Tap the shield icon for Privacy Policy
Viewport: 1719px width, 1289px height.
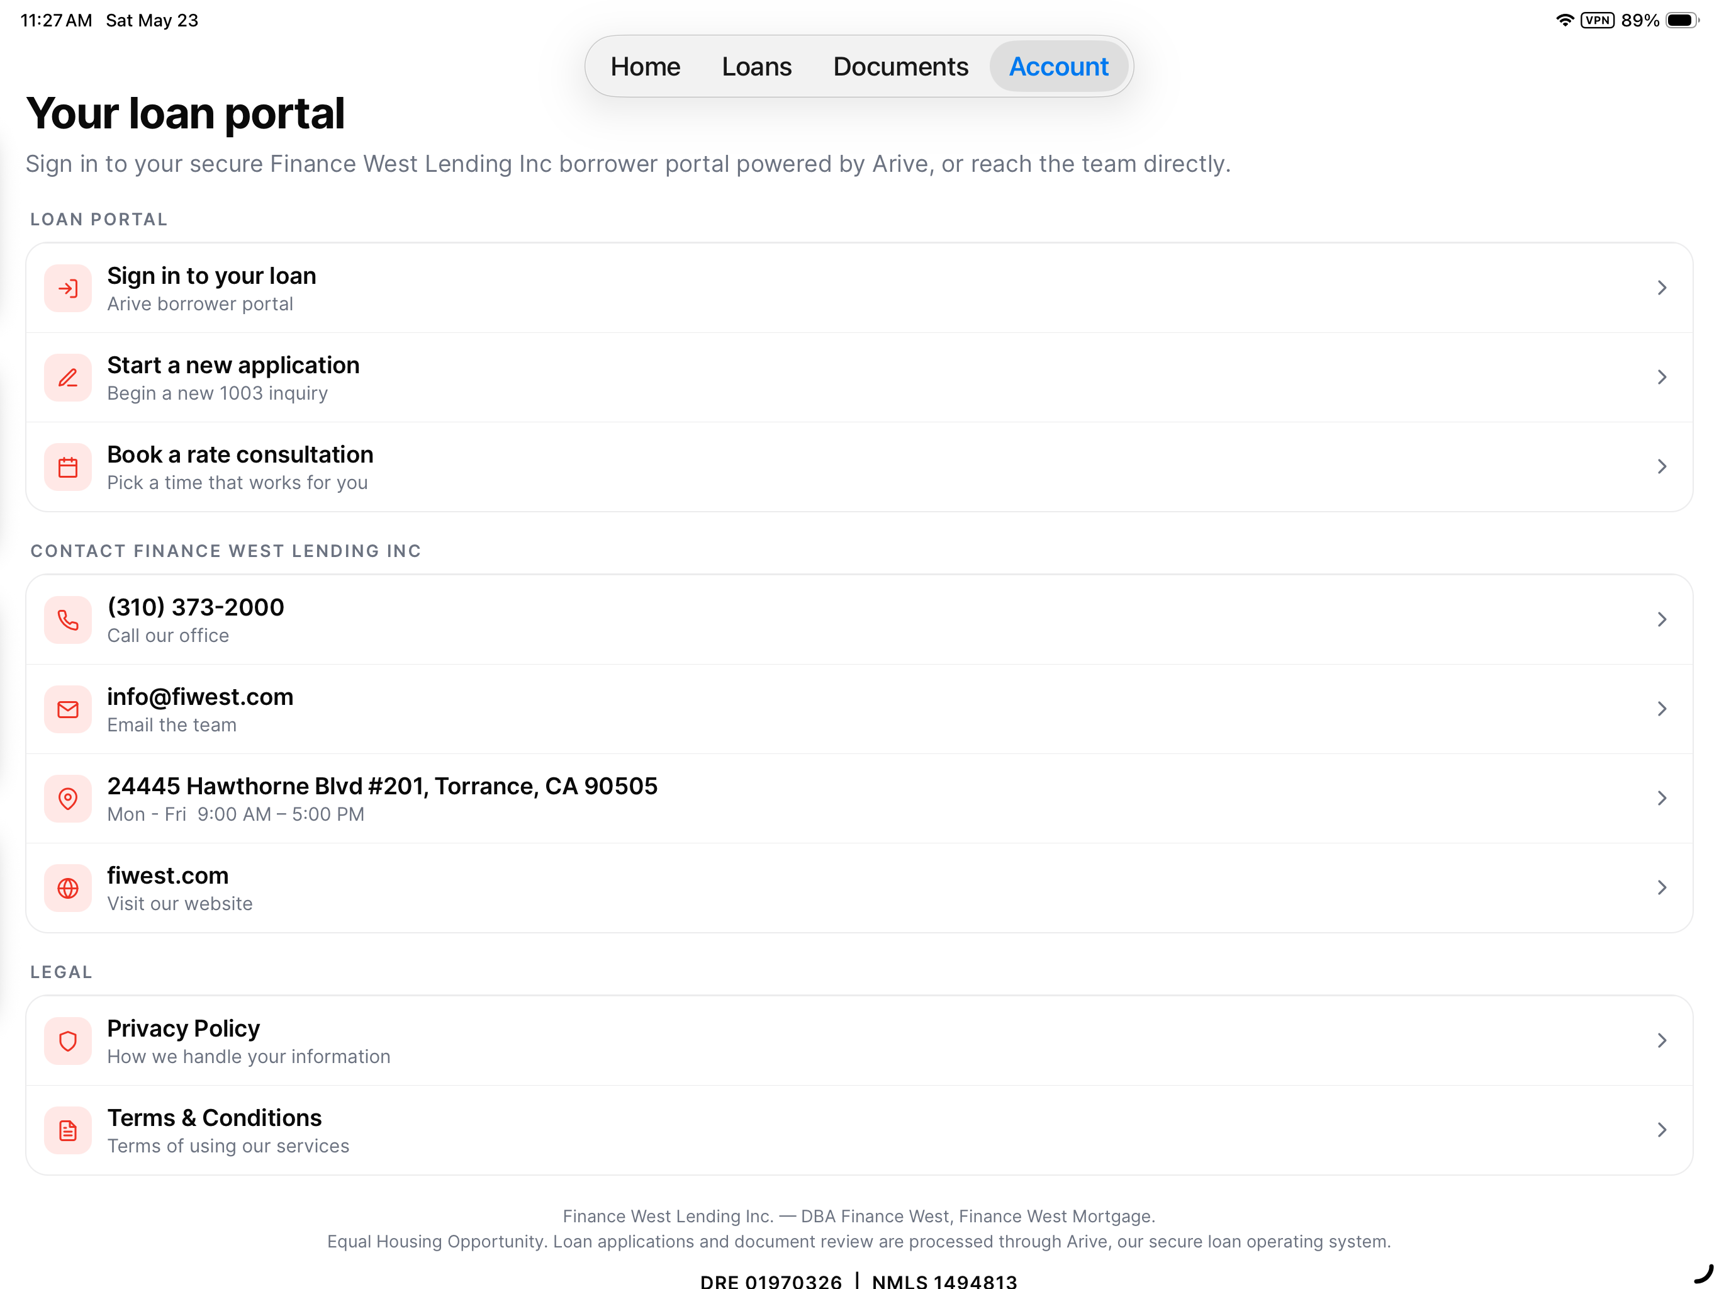coord(67,1041)
